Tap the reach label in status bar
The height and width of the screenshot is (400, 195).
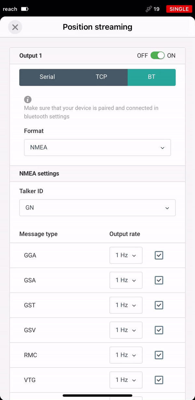tap(10, 9)
